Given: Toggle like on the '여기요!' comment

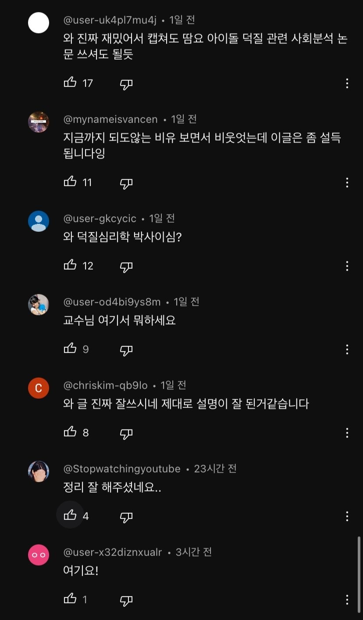Looking at the screenshot, I should [70, 599].
